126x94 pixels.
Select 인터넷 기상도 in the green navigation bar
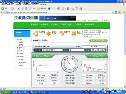click(66, 24)
